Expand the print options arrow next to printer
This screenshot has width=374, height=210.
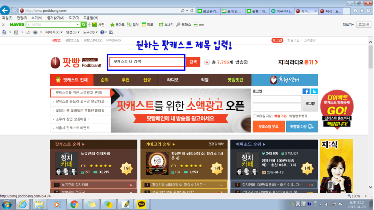pyautogui.click(x=41, y=32)
